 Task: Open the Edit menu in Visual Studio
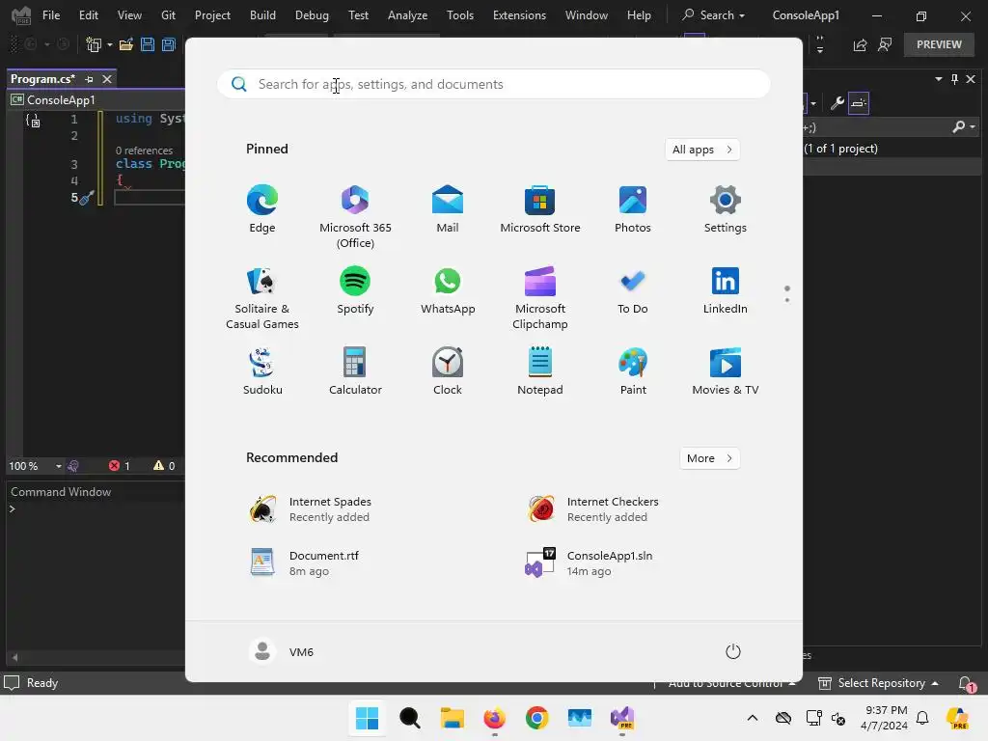(x=88, y=15)
